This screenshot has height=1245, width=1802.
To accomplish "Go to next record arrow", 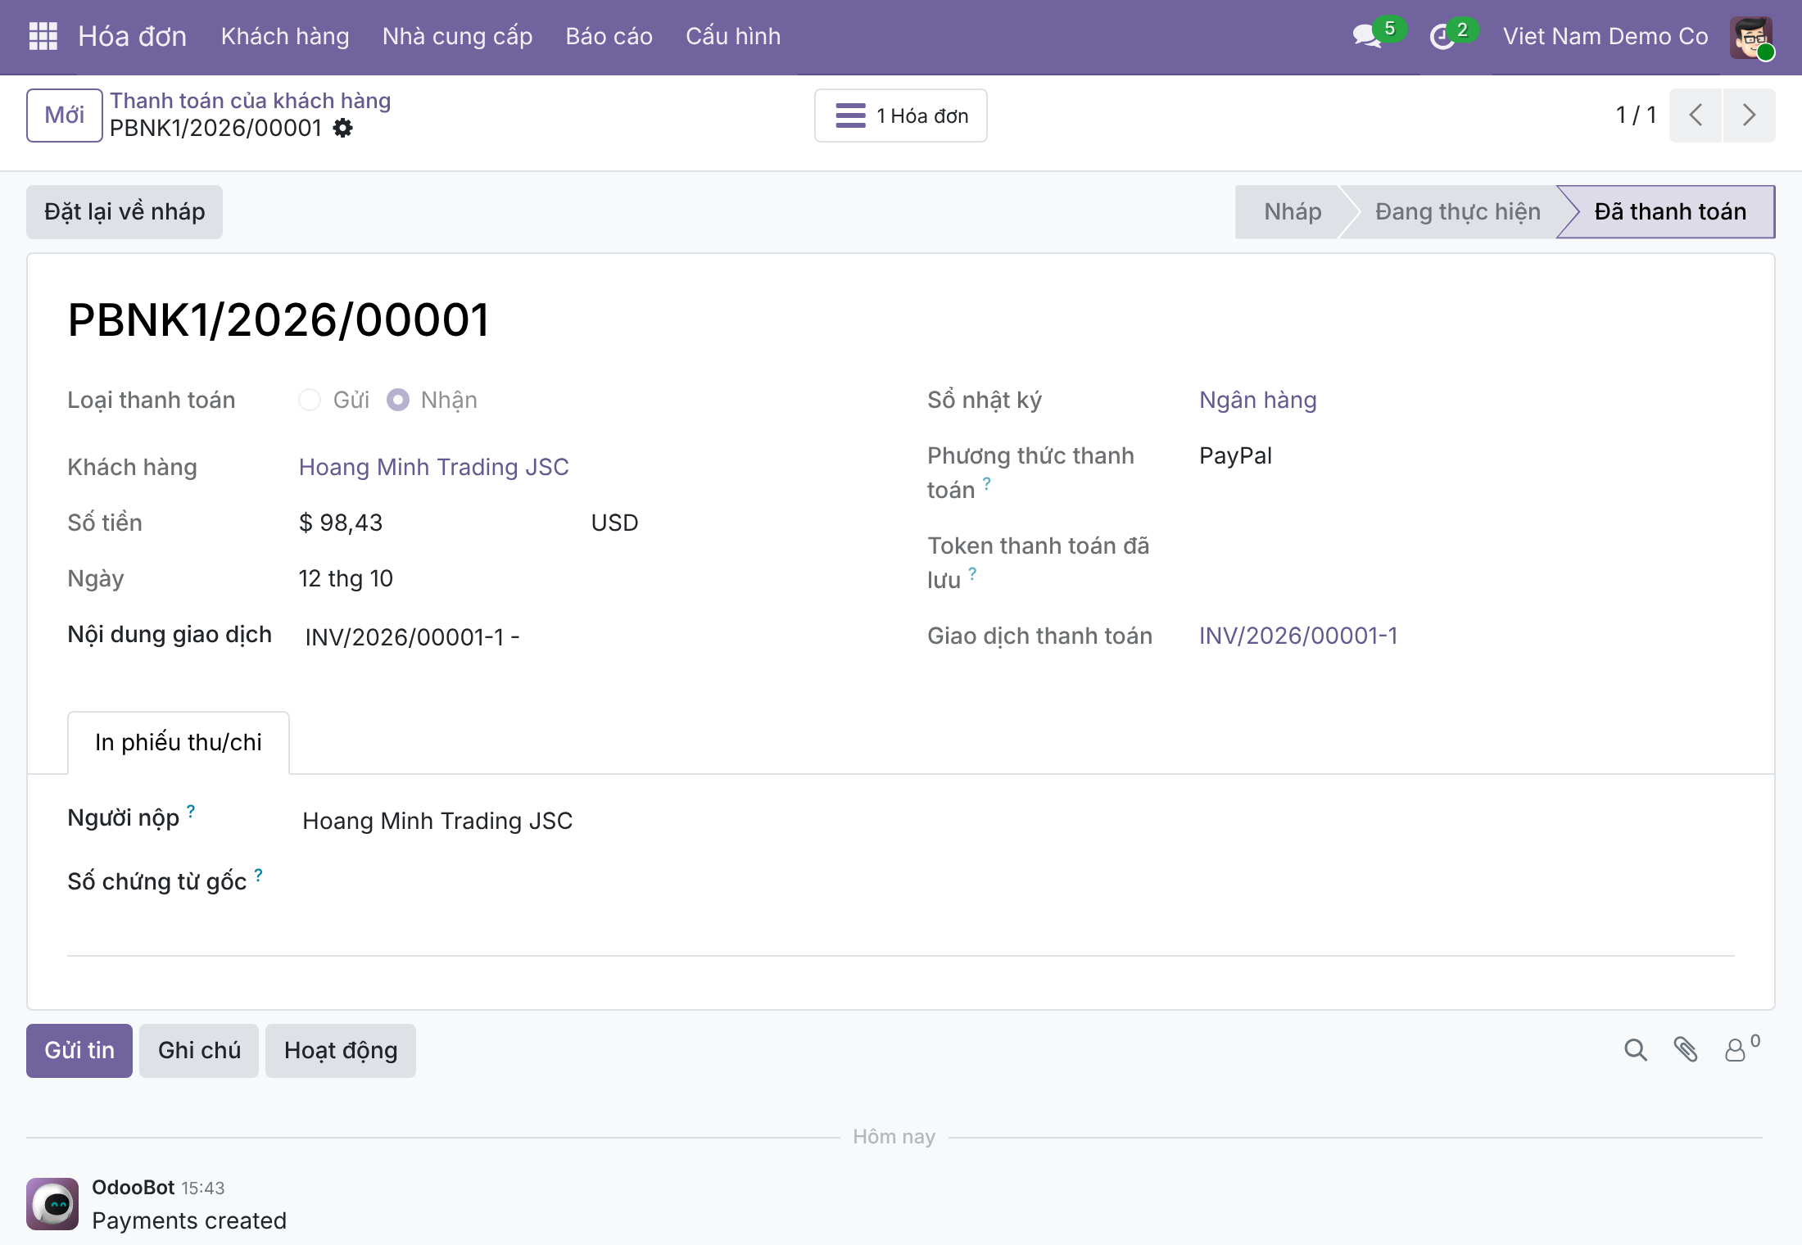I will point(1749,115).
